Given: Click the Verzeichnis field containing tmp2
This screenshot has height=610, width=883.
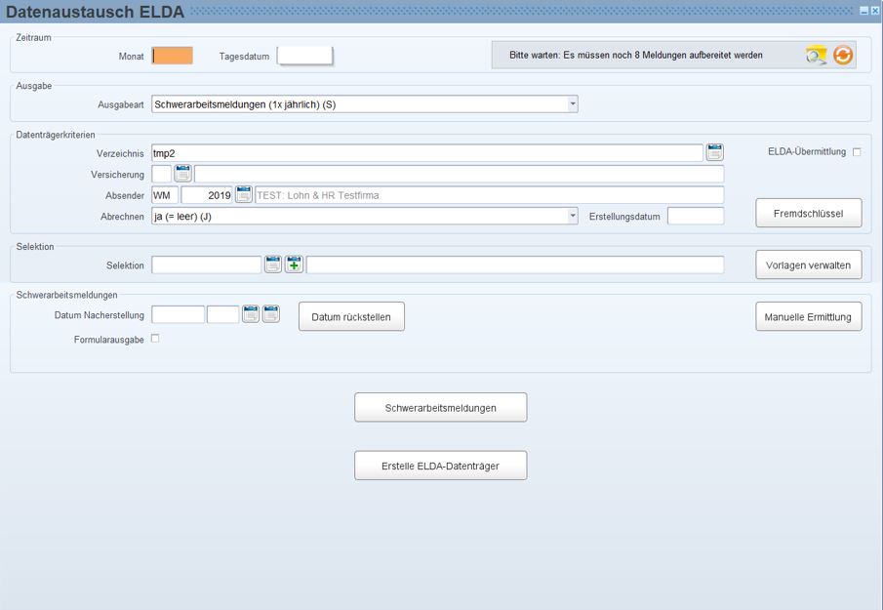Looking at the screenshot, I should click(x=426, y=152).
